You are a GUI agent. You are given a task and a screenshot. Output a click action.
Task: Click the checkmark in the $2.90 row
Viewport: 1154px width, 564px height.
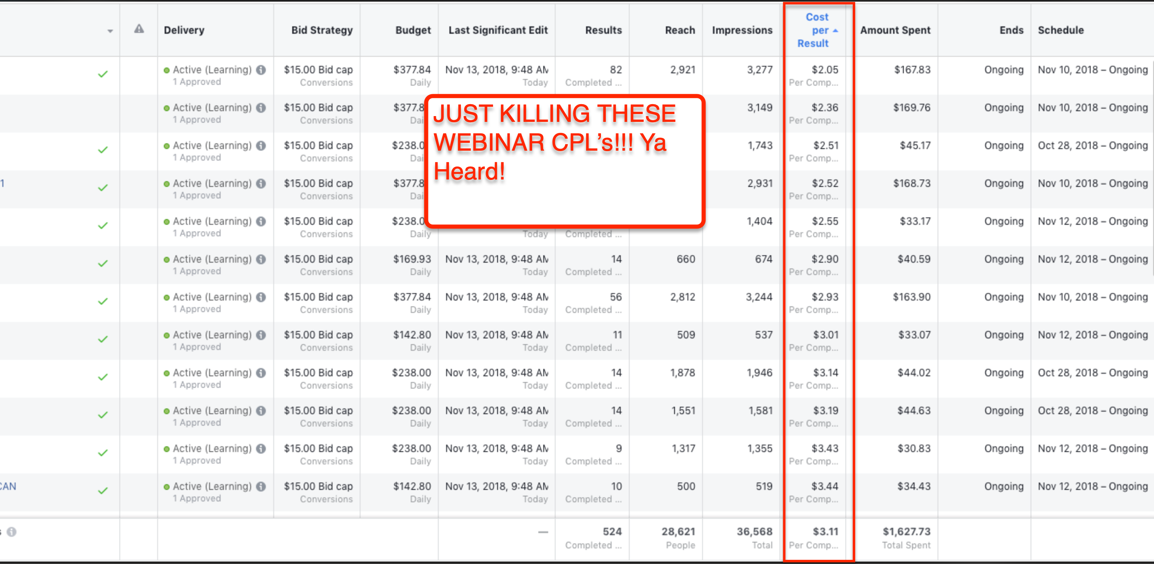click(x=102, y=263)
